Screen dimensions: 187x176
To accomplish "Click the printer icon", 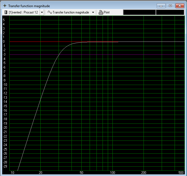I will pos(101,12).
